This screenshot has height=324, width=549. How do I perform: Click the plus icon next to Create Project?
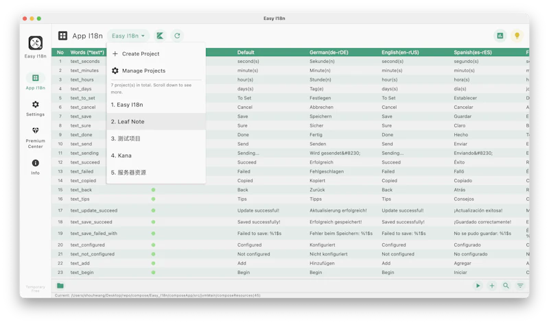coord(115,53)
